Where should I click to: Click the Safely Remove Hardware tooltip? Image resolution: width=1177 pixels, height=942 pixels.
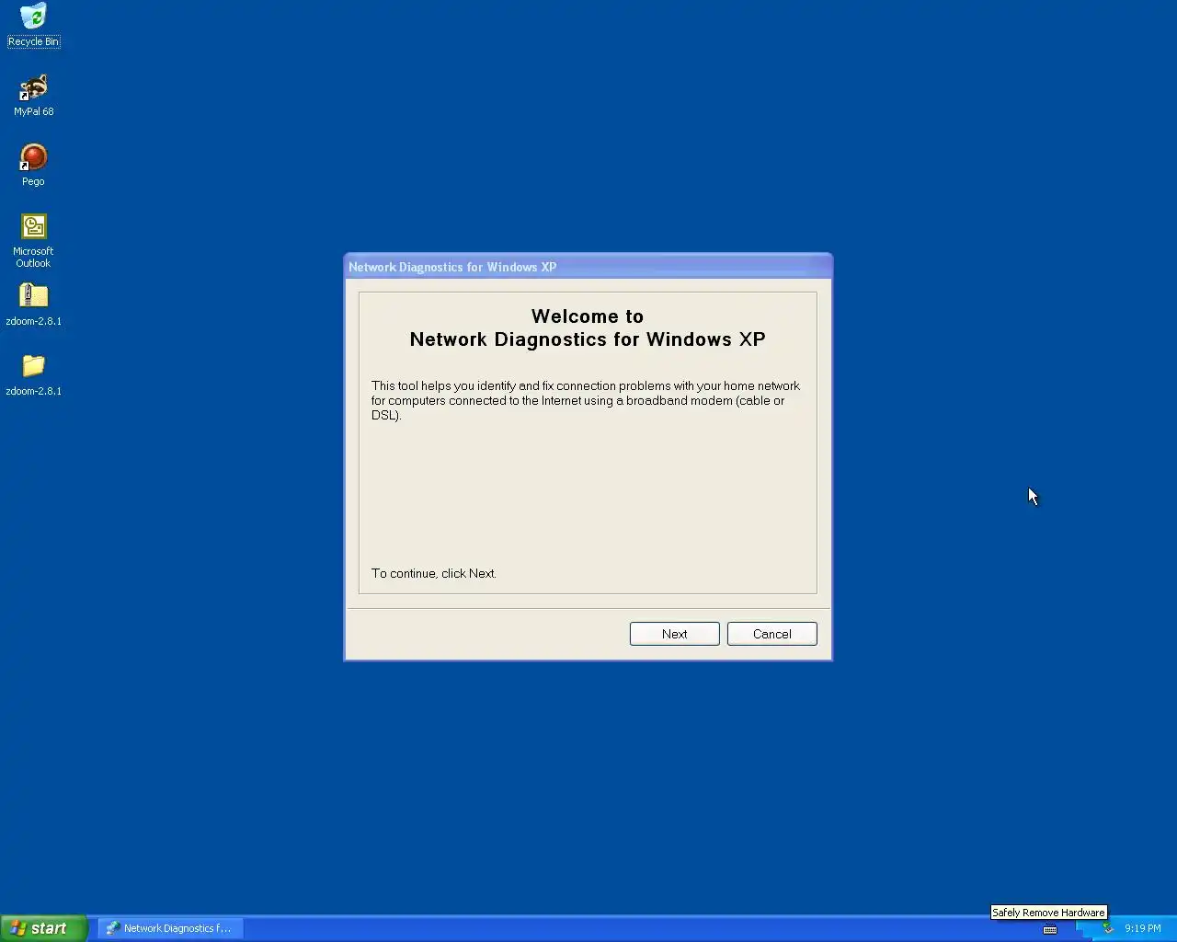[1048, 913]
